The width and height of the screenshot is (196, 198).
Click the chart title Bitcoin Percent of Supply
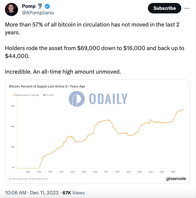[47, 86]
